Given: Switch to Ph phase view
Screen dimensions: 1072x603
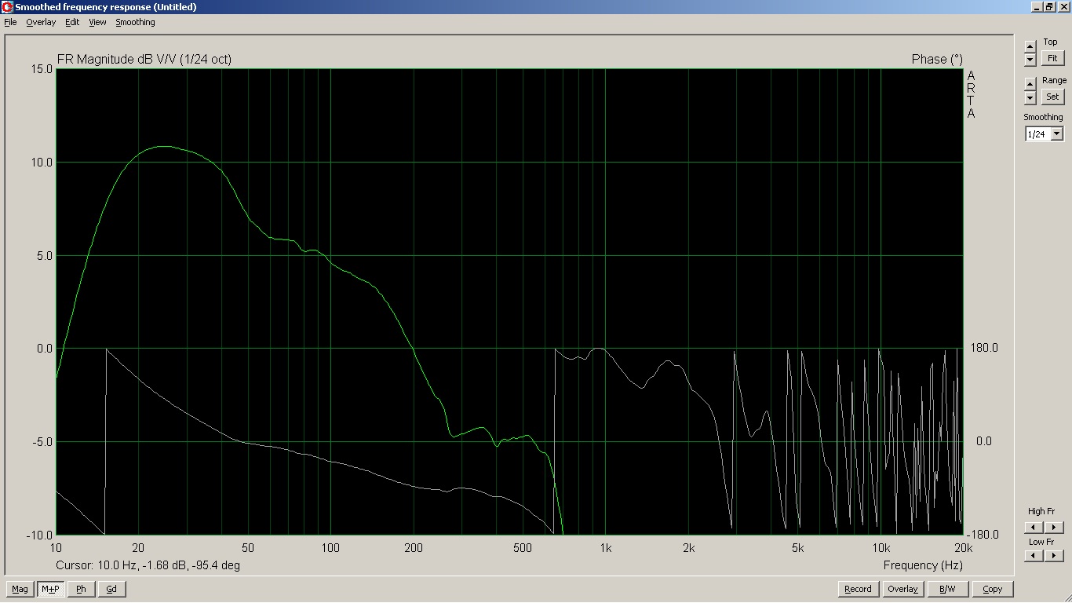Looking at the screenshot, I should [x=81, y=589].
